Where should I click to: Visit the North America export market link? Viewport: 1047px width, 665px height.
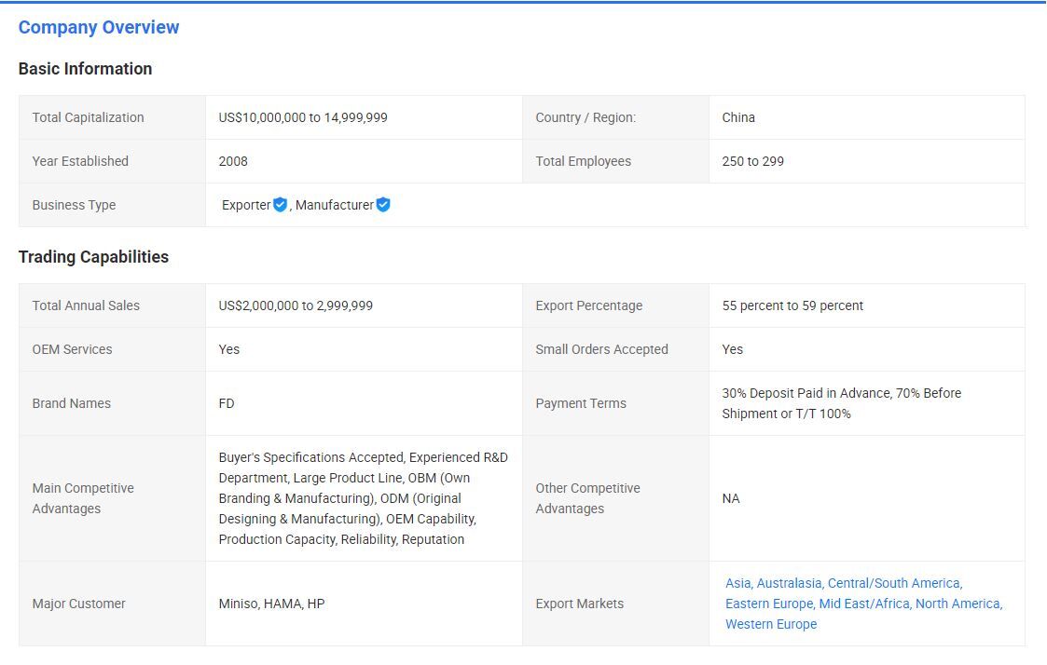pyautogui.click(x=957, y=604)
